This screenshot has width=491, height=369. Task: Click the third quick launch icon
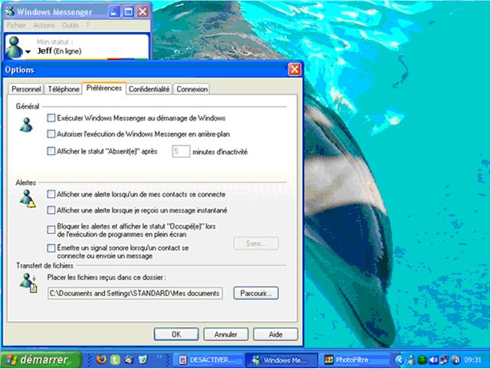(x=129, y=360)
